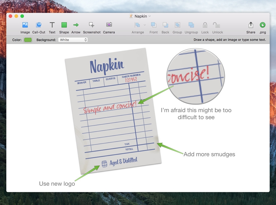Viewport: 276px width, 205px height.
Task: Toggle Lock on the selection
Action: pos(205,25)
